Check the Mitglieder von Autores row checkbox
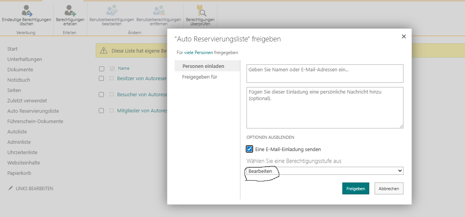This screenshot has width=465, height=217. (102, 110)
